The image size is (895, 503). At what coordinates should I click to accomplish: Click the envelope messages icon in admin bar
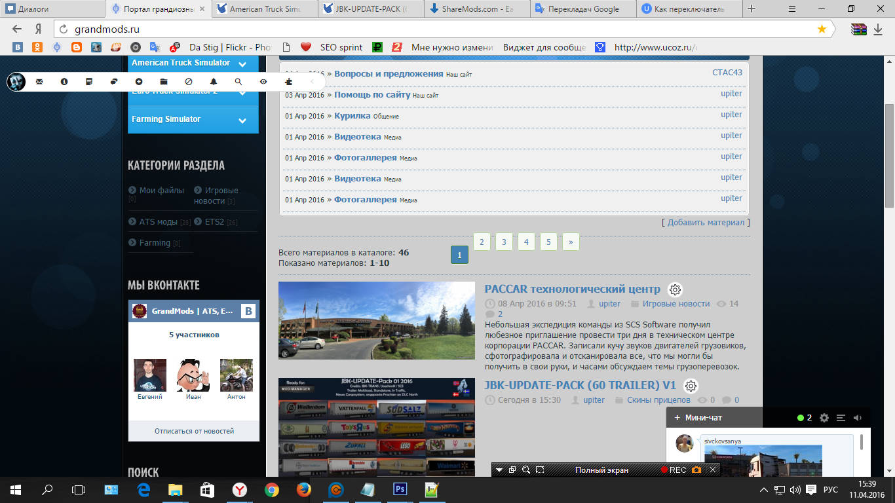coord(39,82)
